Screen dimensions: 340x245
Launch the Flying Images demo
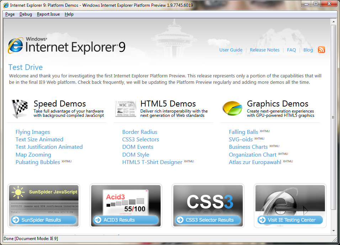(33, 132)
